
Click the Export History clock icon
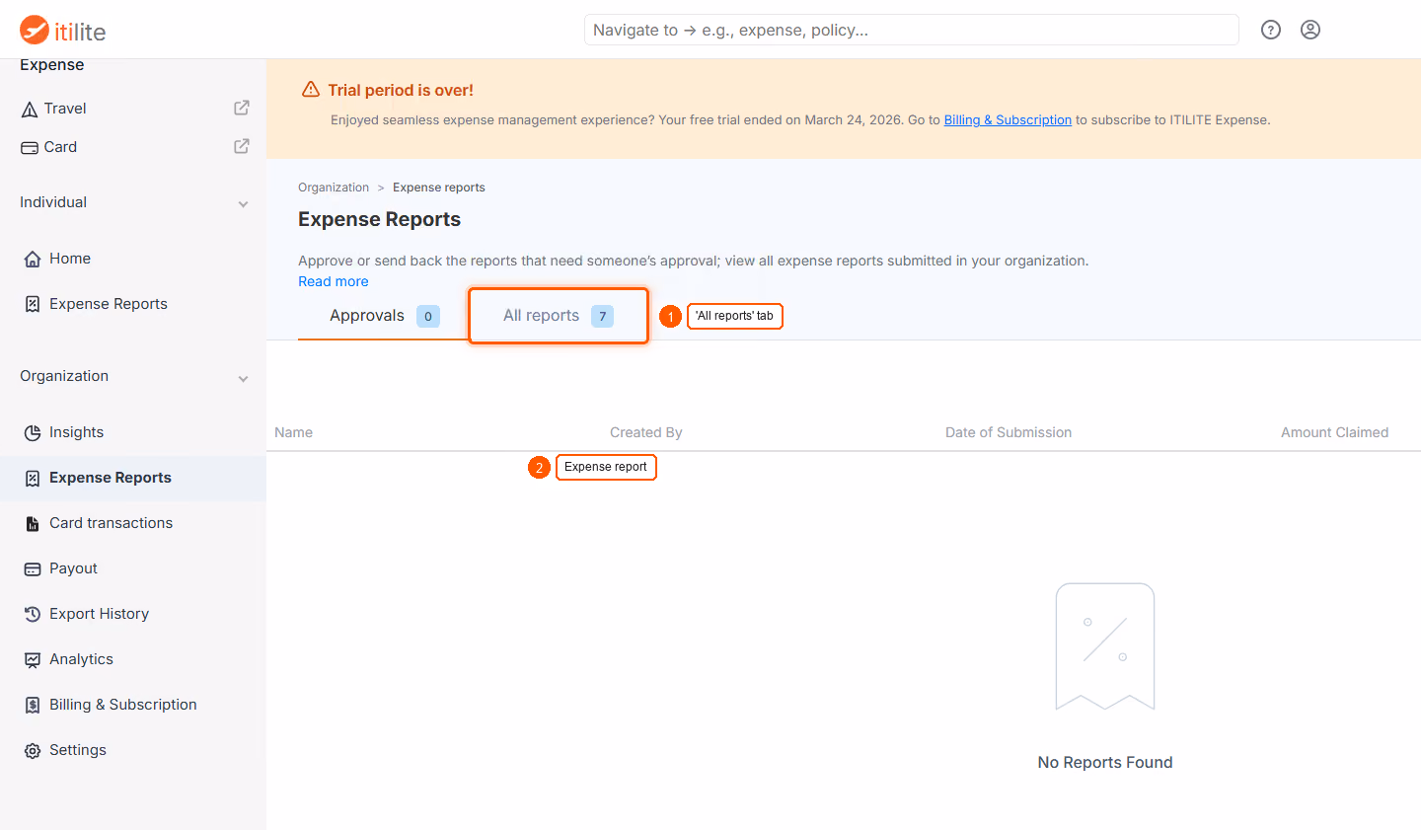33,614
